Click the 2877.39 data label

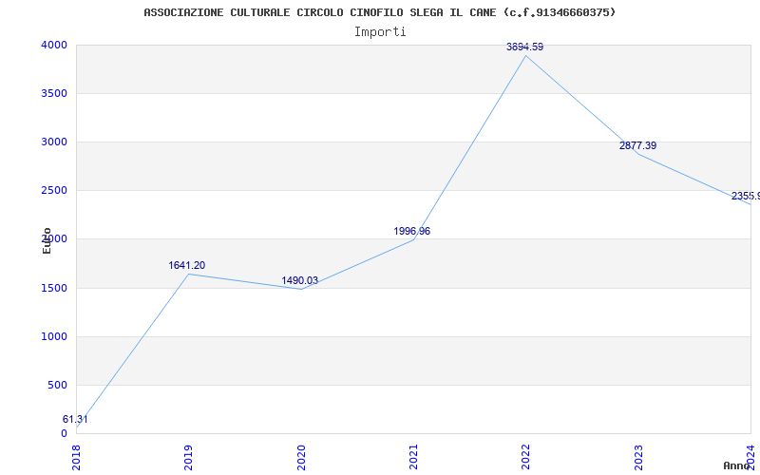point(637,146)
